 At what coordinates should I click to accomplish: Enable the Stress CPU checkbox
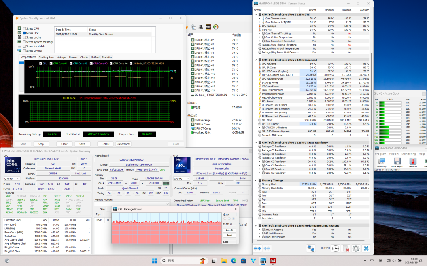tap(25, 28)
